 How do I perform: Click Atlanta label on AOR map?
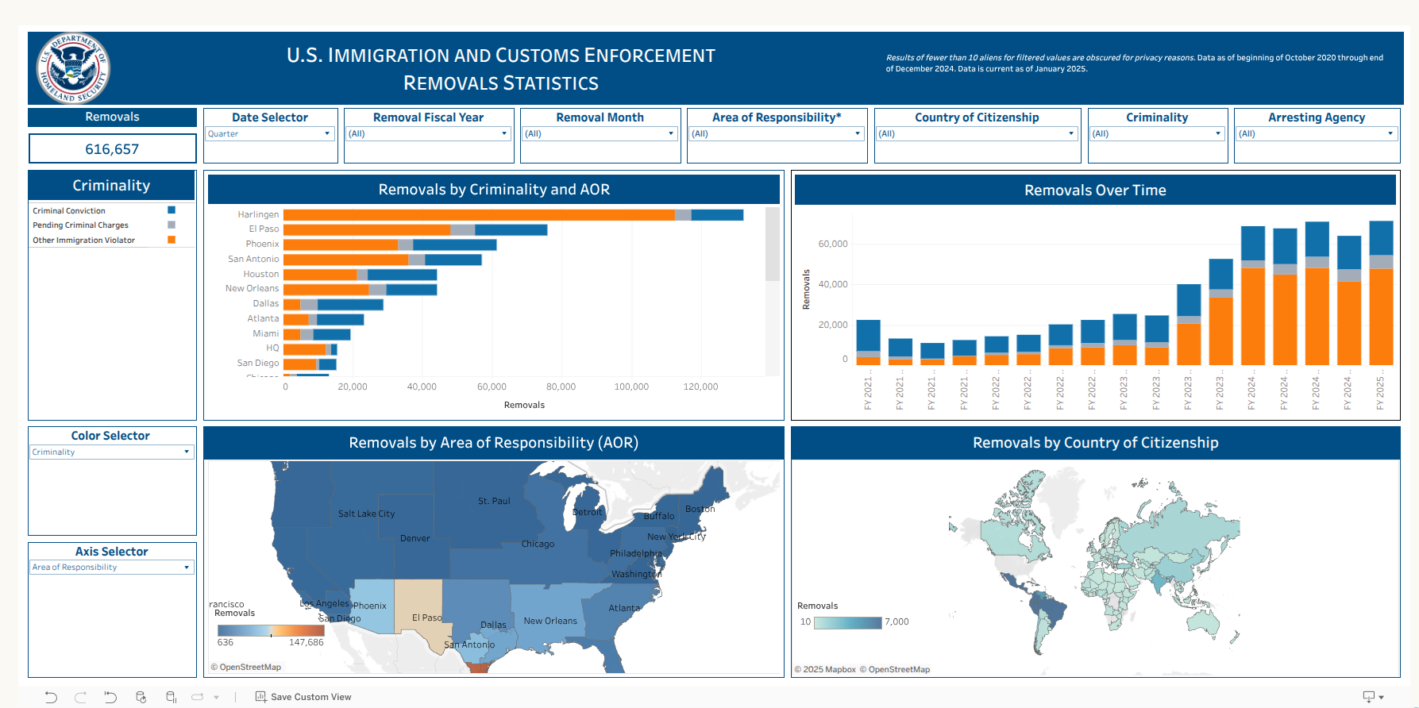tap(624, 608)
